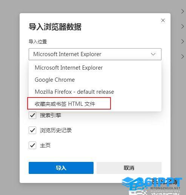The image size is (186, 195).
Task: Close the 导入浏览器数据 dialog with the X
Action: click(163, 20)
